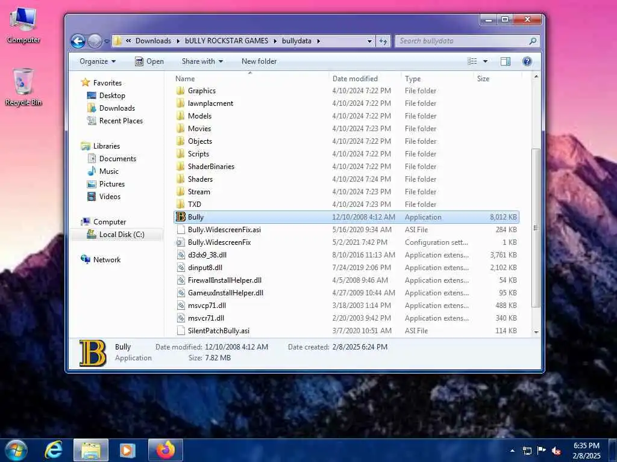Open the Windows Start orb

point(16,450)
